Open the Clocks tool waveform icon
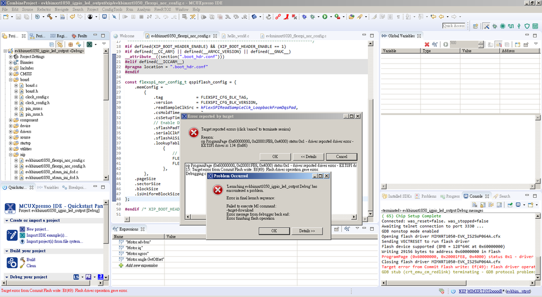The height and width of the screenshot is (297, 542). (x=511, y=26)
